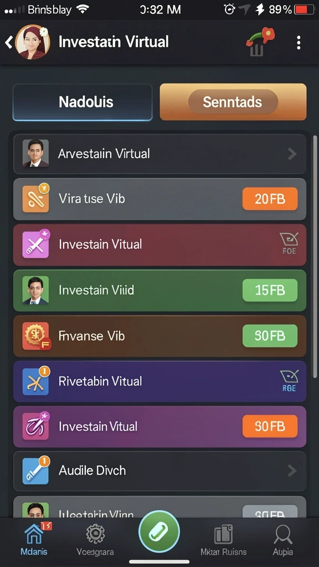
Task: Open the profile avatar in the header
Action: point(33,42)
